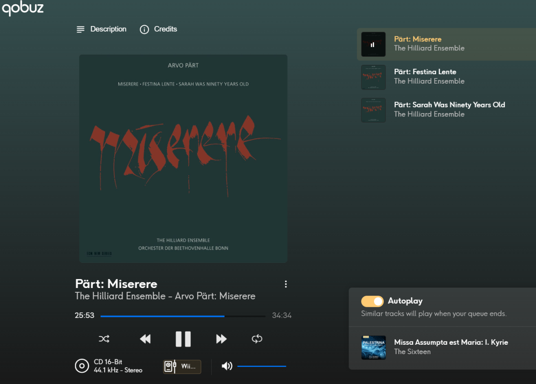Pause the currently playing track

click(x=183, y=339)
